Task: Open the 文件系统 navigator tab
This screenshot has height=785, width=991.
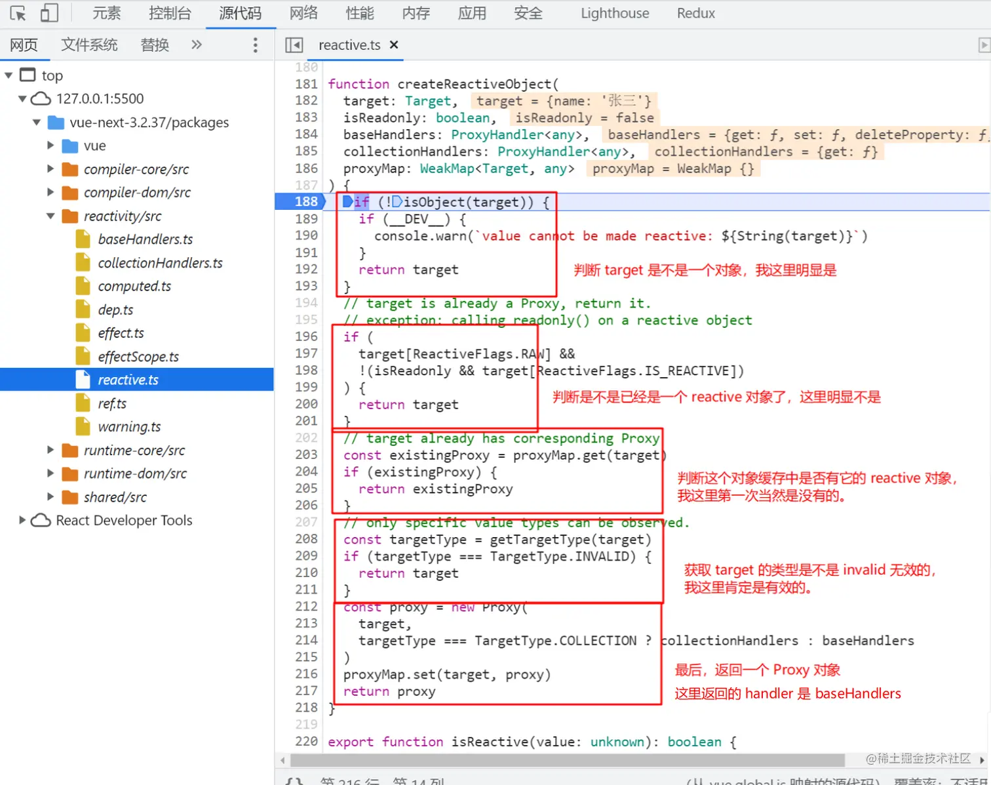Action: click(89, 45)
